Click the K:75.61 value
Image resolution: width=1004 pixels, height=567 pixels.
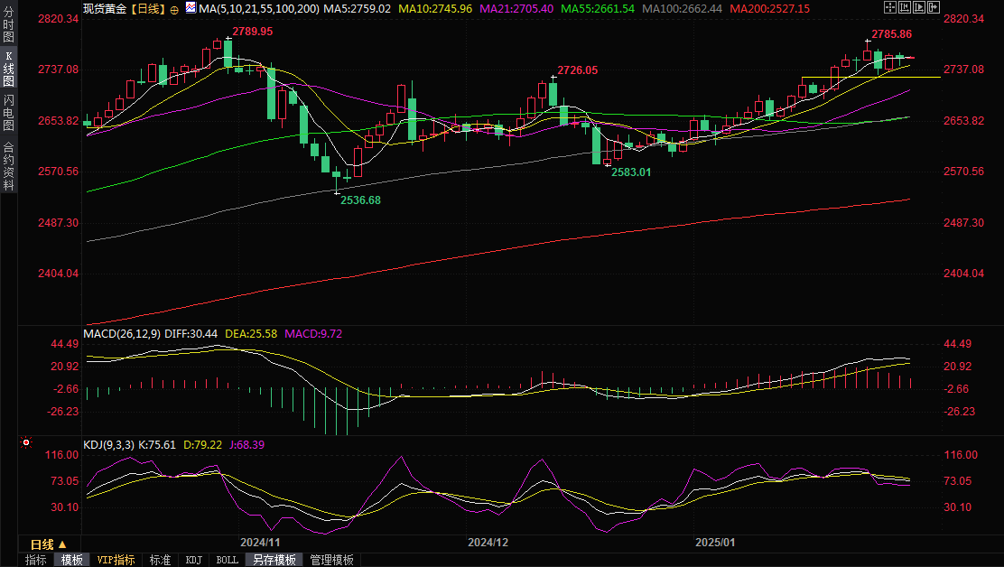point(157,445)
